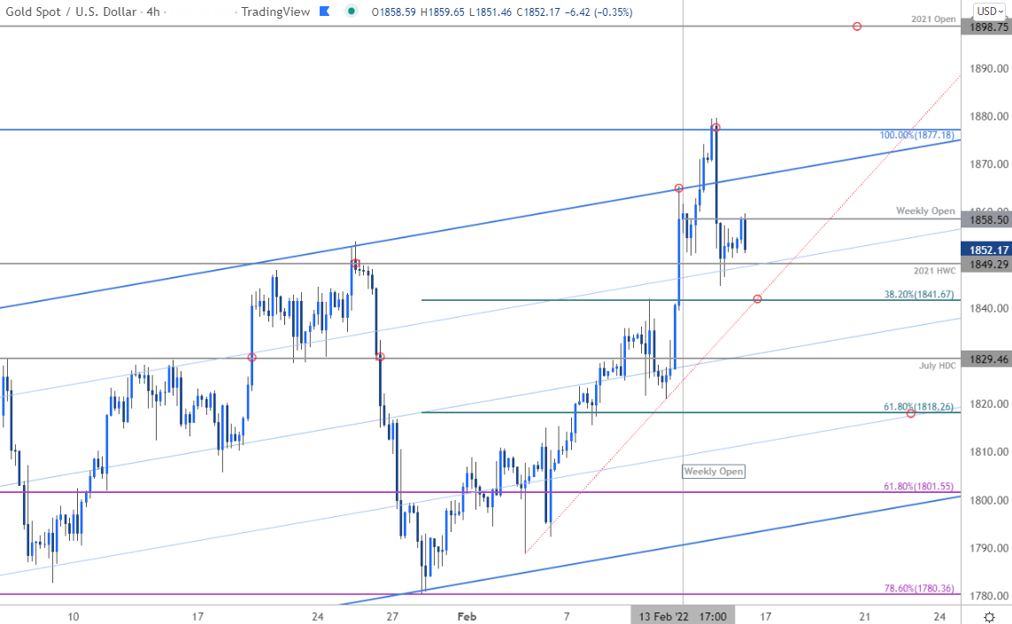Select the 1849.29 price label
Image resolution: width=1012 pixels, height=624 pixels.
[985, 265]
